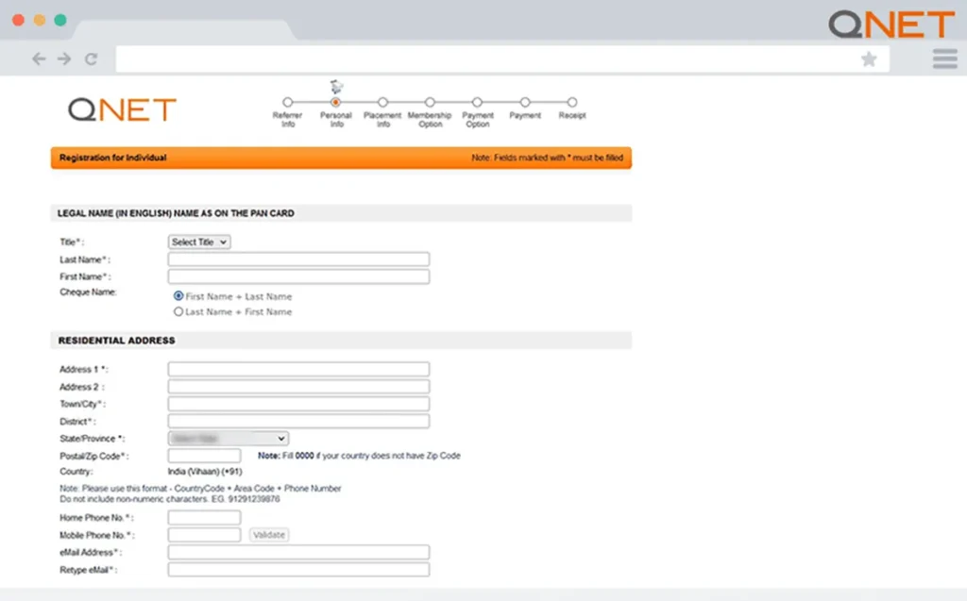The image size is (967, 601).
Task: Select the Last Name + First Name cheque option
Action: pyautogui.click(x=178, y=311)
